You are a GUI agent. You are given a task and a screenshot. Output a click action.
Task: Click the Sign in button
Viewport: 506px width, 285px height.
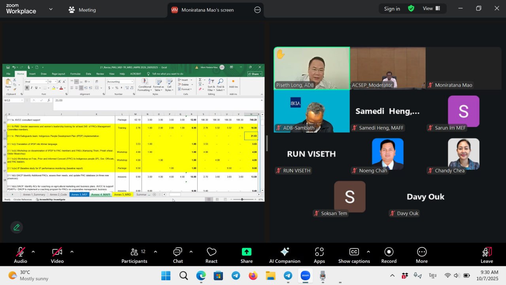click(392, 9)
